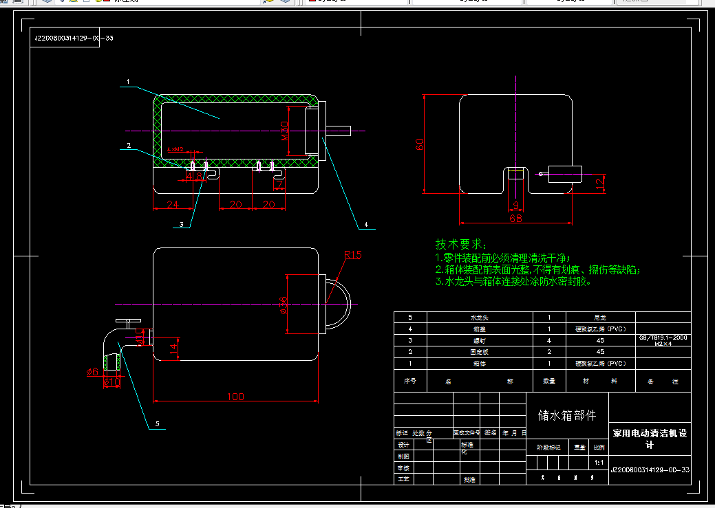
Task: Click the 68 width dimension
Action: click(x=515, y=219)
